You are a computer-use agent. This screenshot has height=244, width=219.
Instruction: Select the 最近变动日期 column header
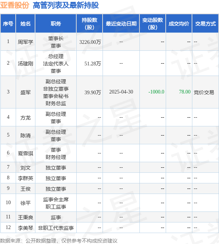click(121, 24)
